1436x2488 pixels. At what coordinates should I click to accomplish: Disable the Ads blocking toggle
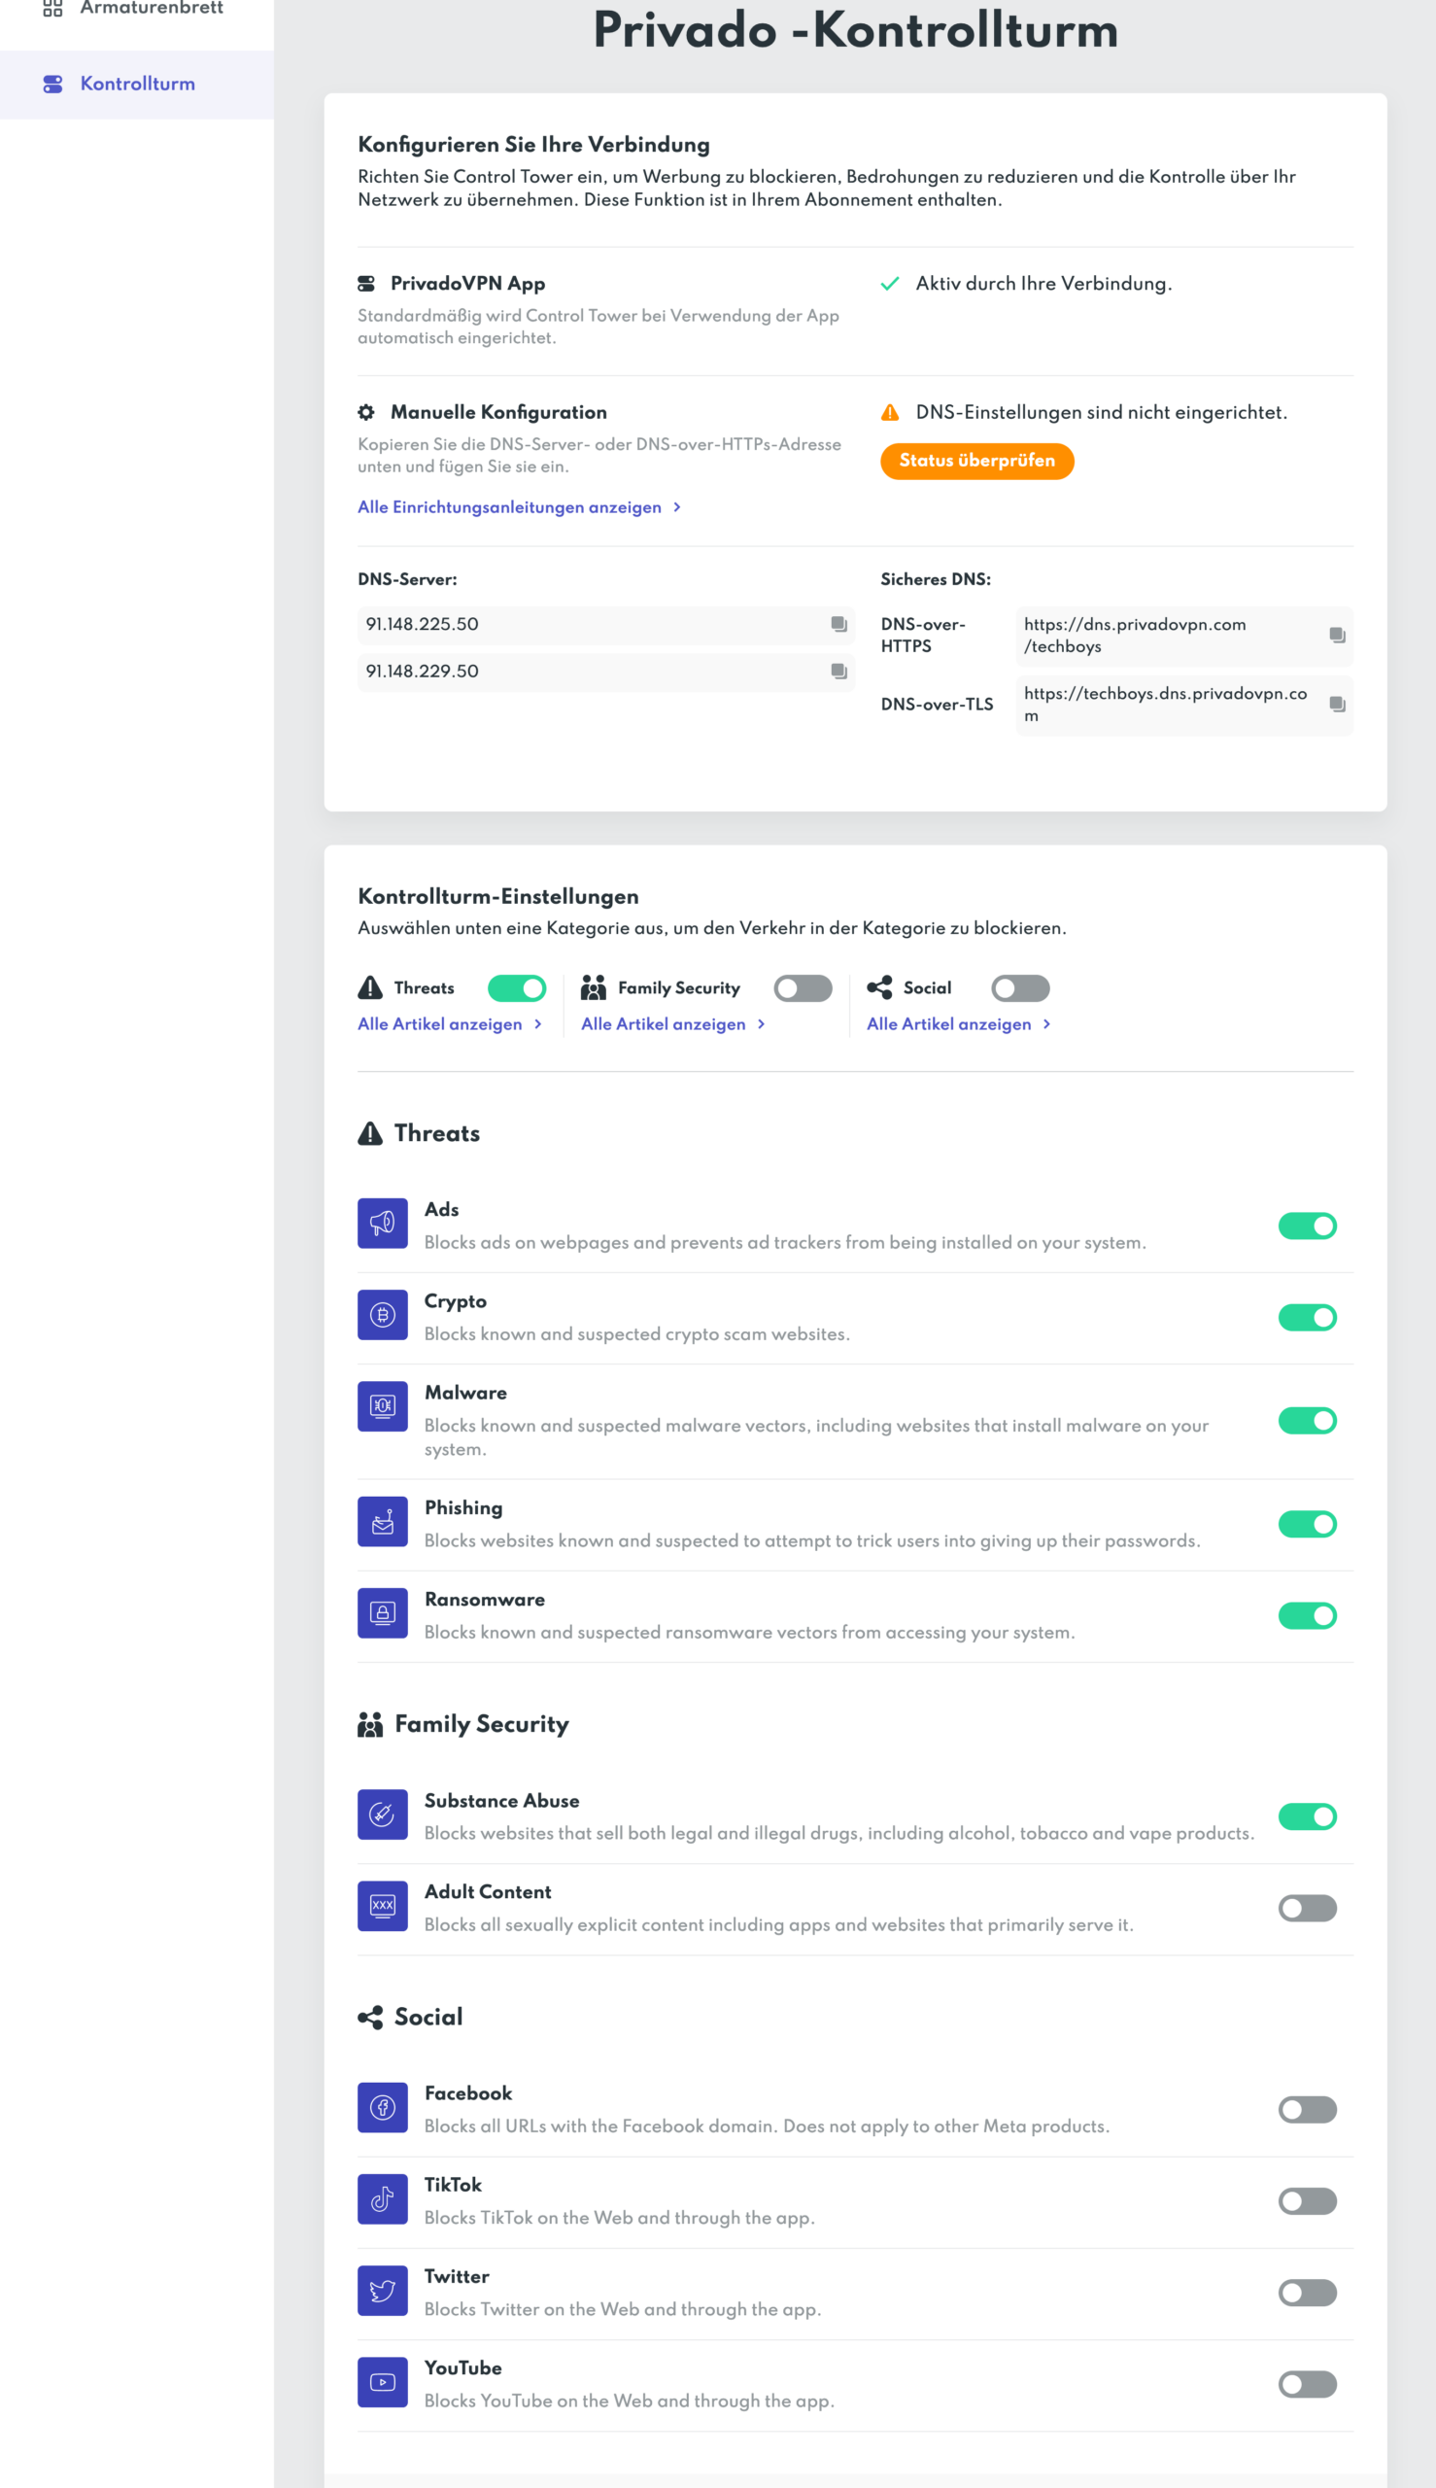click(1307, 1227)
